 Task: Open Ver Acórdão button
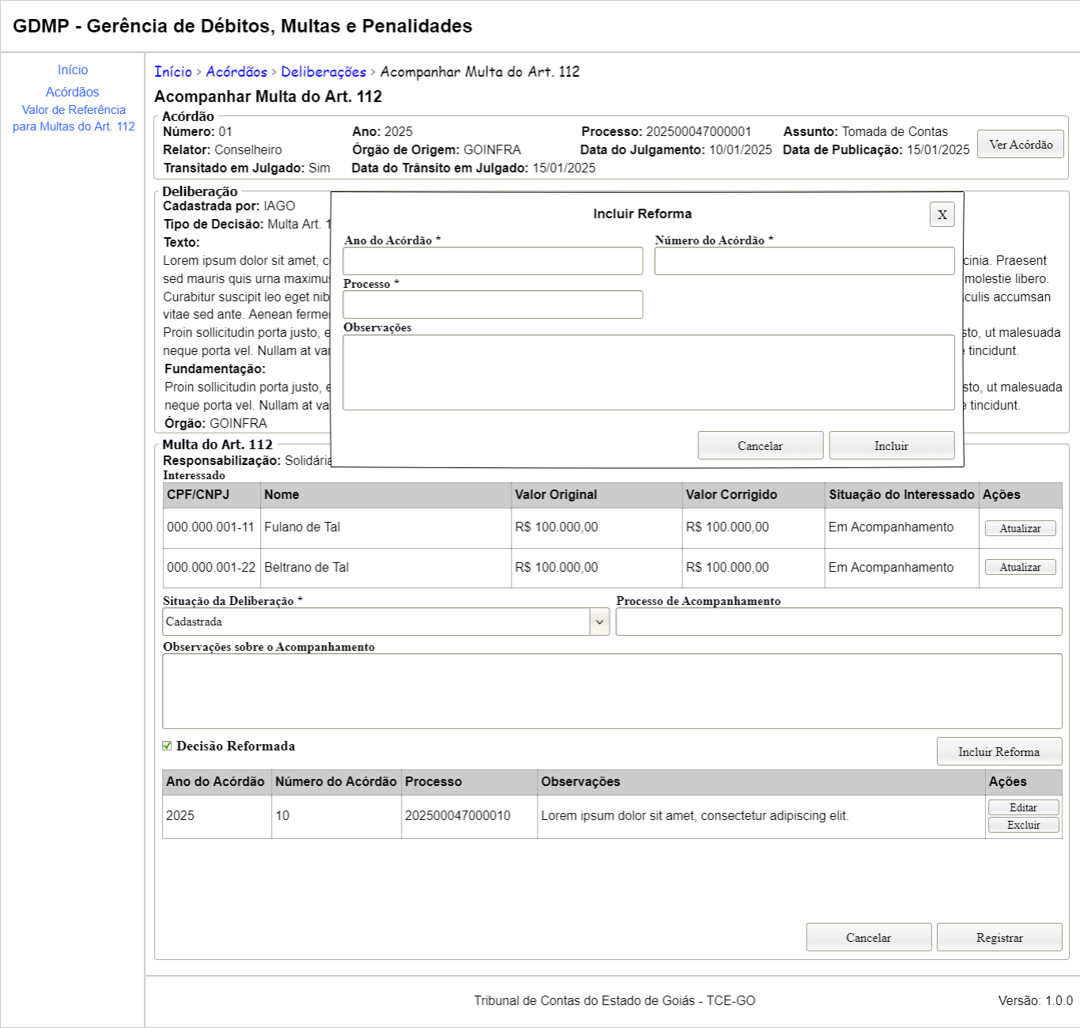coord(1020,144)
